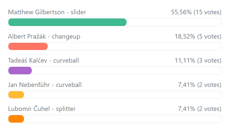Click the 11,11% (3 votes) result text

point(198,61)
